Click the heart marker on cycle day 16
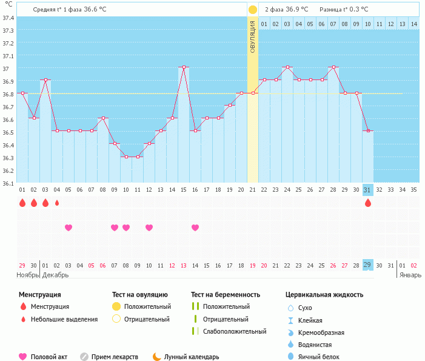 [x=195, y=228]
